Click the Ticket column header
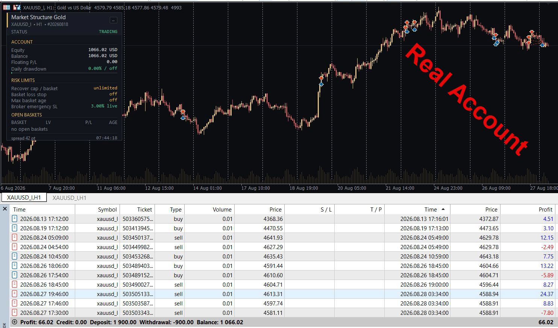Screen dimensions: 558x328 [144, 209]
